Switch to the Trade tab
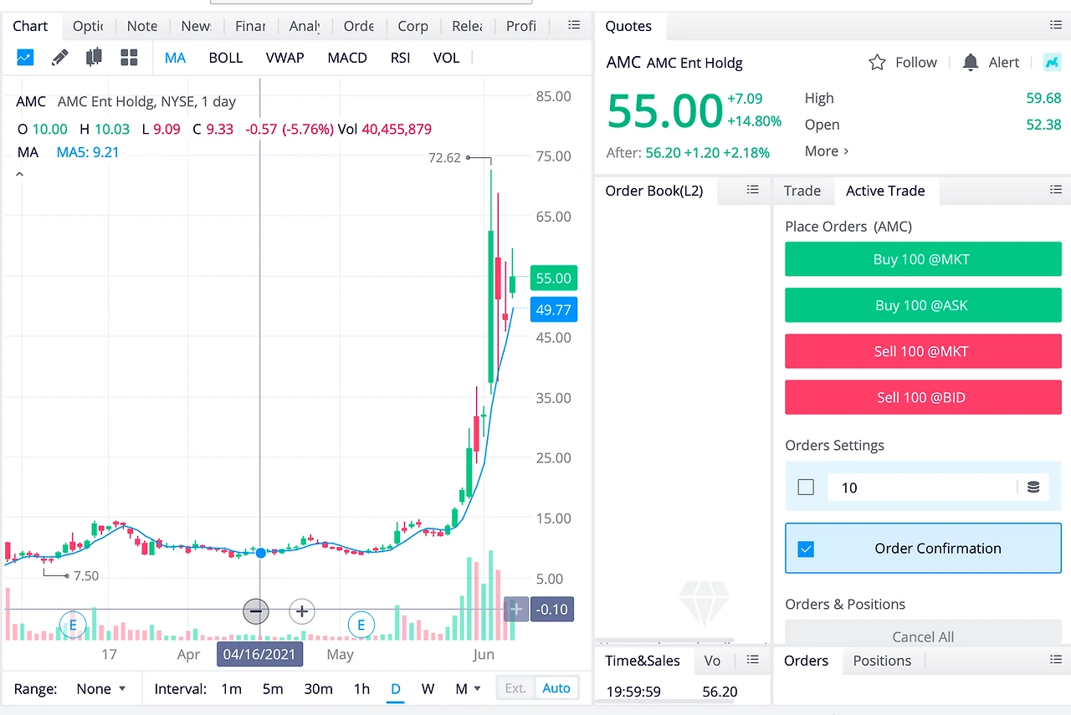This screenshot has height=715, width=1071. [x=802, y=191]
